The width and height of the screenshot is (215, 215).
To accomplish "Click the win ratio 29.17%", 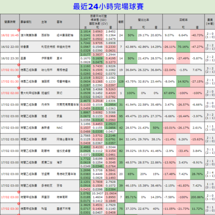I will pyautogui.click(x=143, y=35).
